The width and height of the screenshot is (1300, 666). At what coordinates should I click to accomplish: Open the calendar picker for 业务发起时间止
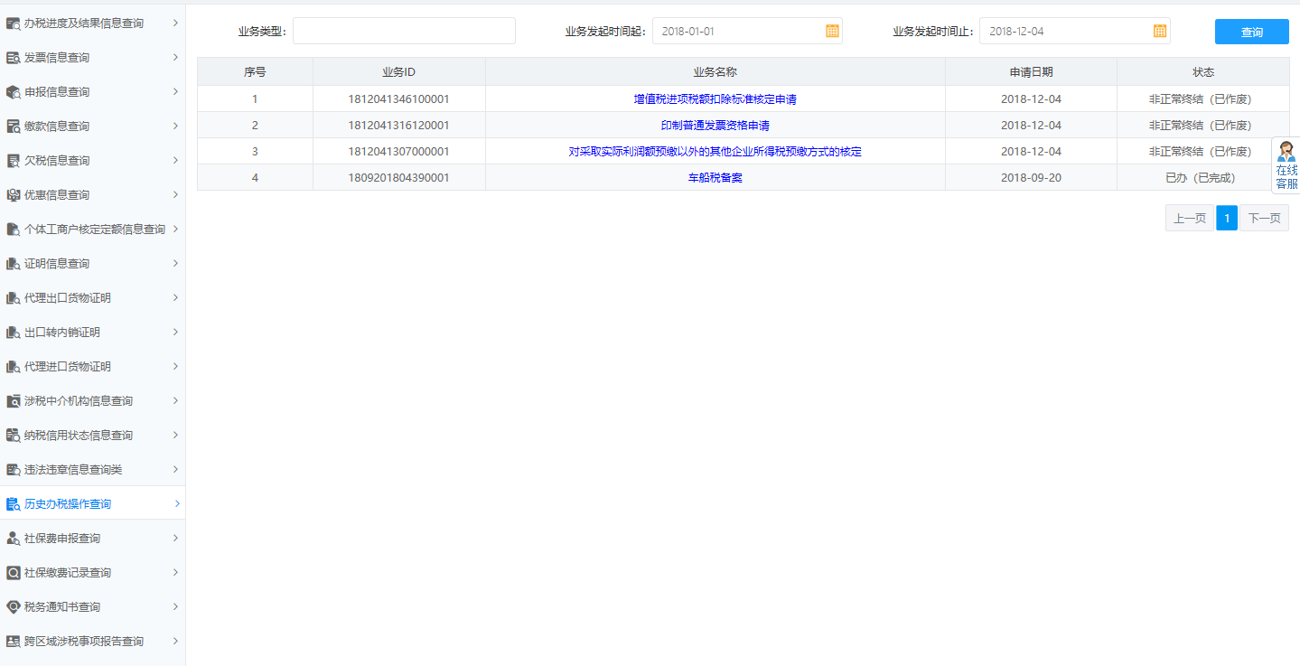(x=1159, y=30)
